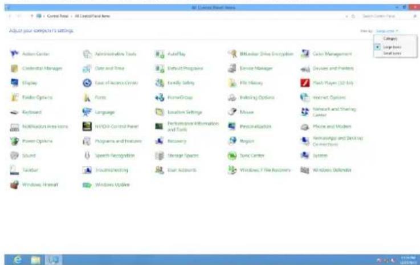Open the Folder Options link
Viewport: 420px width, 265px height.
37,97
